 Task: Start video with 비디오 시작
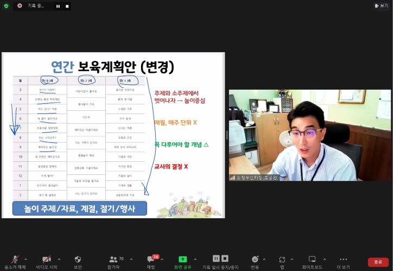pyautogui.click(x=47, y=262)
